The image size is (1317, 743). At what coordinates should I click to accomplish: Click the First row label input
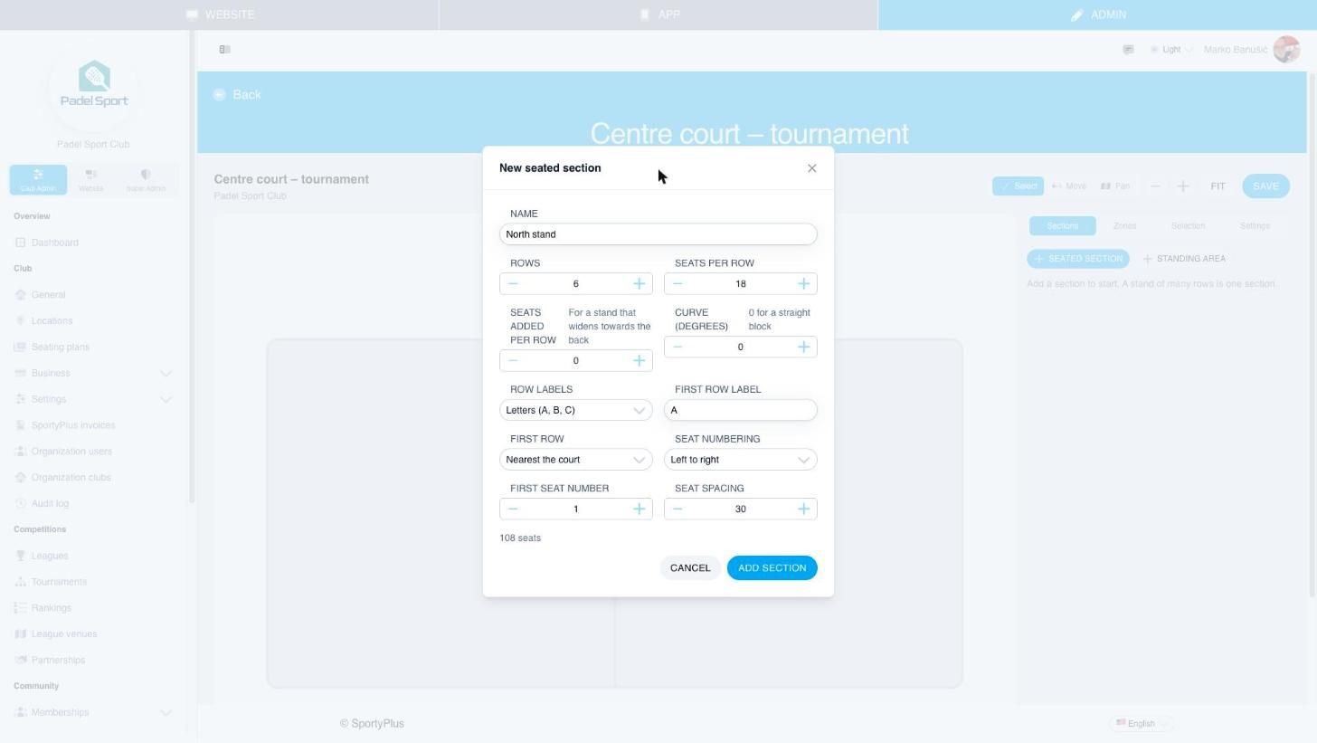[x=740, y=411]
